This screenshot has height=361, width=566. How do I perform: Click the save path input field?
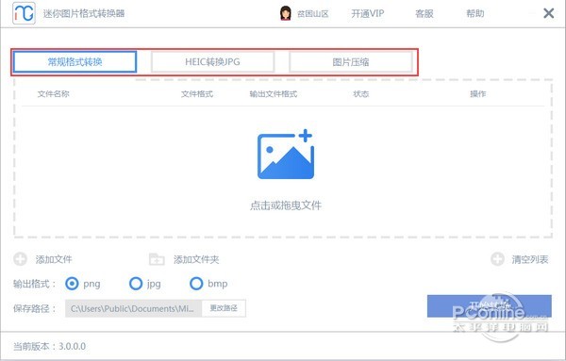(133, 308)
